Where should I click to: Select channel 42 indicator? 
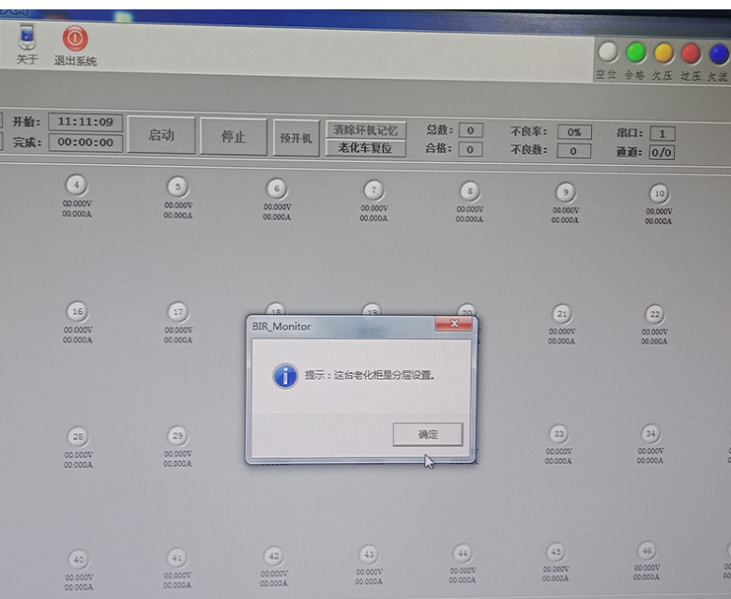(274, 556)
